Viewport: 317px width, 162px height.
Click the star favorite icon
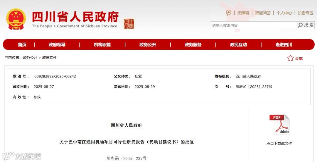click(x=290, y=58)
